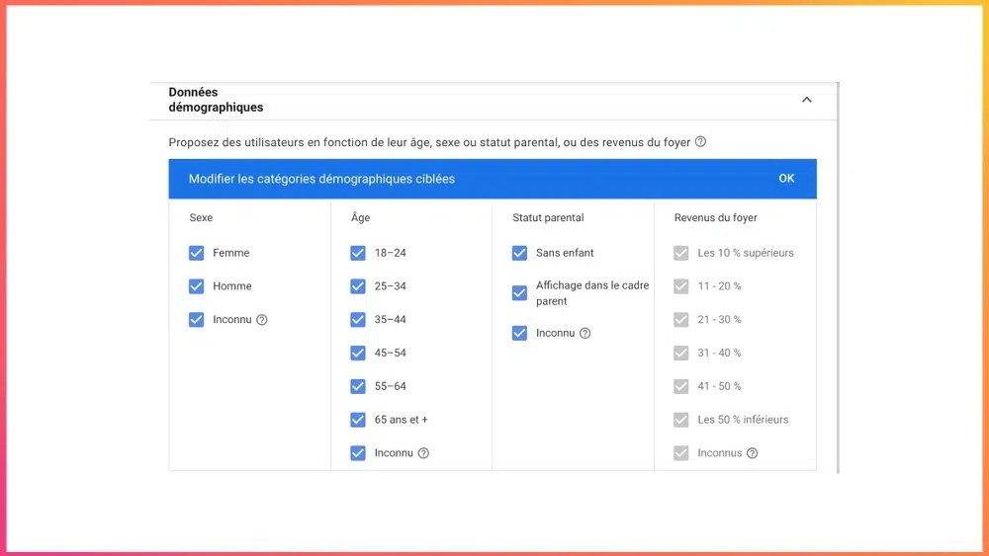Click help icon beside Inconnu in Statut parental
Screen dimensions: 989x556
pos(584,334)
